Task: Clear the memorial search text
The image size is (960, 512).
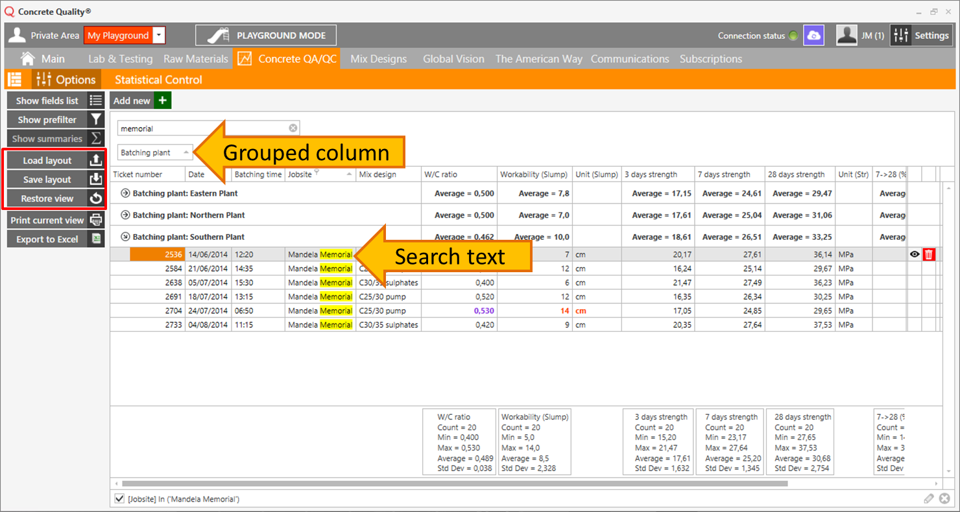Action: 293,128
